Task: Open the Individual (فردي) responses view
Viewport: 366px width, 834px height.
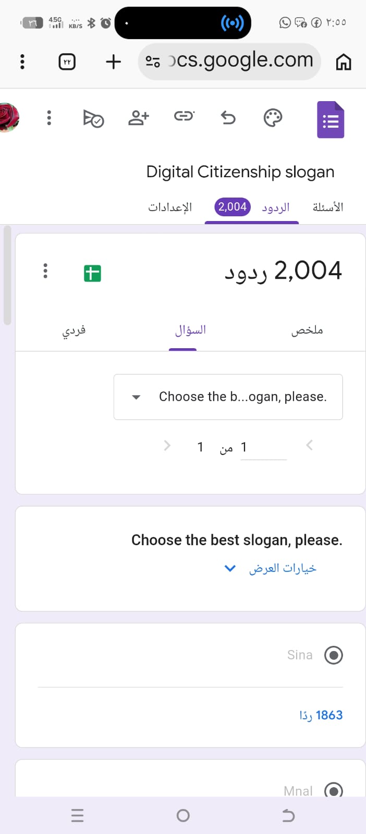Action: click(74, 330)
